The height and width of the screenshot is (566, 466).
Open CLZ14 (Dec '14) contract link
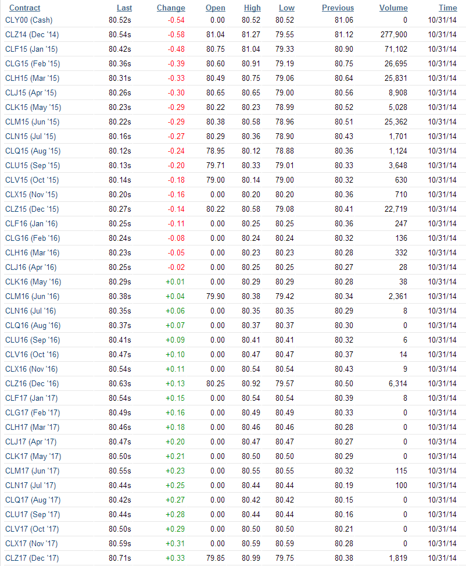click(32, 35)
